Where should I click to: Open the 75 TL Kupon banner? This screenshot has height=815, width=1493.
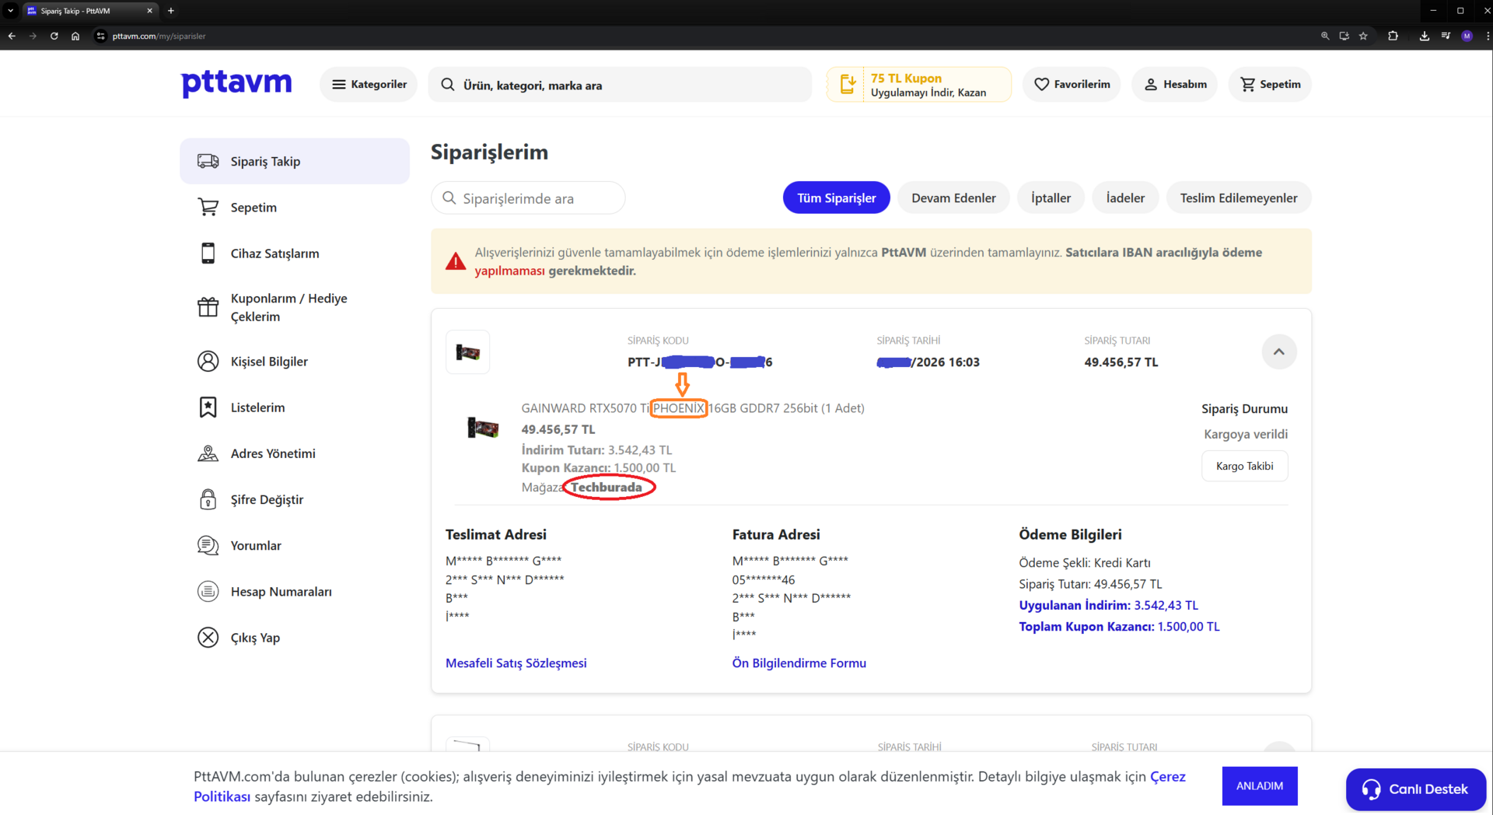tap(918, 85)
